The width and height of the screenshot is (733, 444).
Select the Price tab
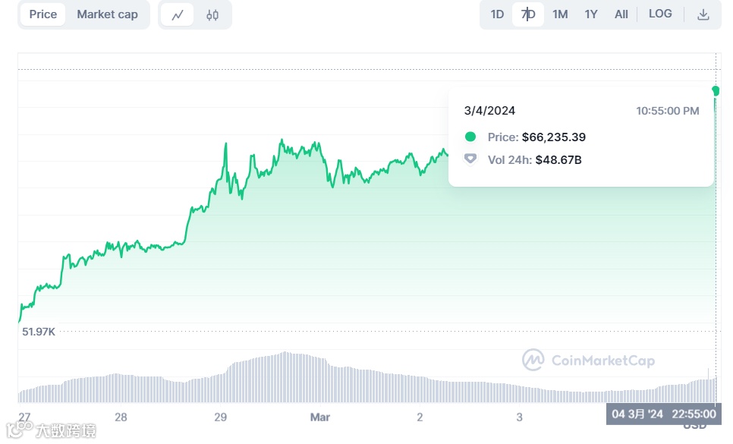pos(43,14)
